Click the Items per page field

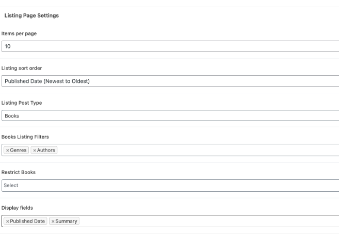pyautogui.click(x=170, y=47)
